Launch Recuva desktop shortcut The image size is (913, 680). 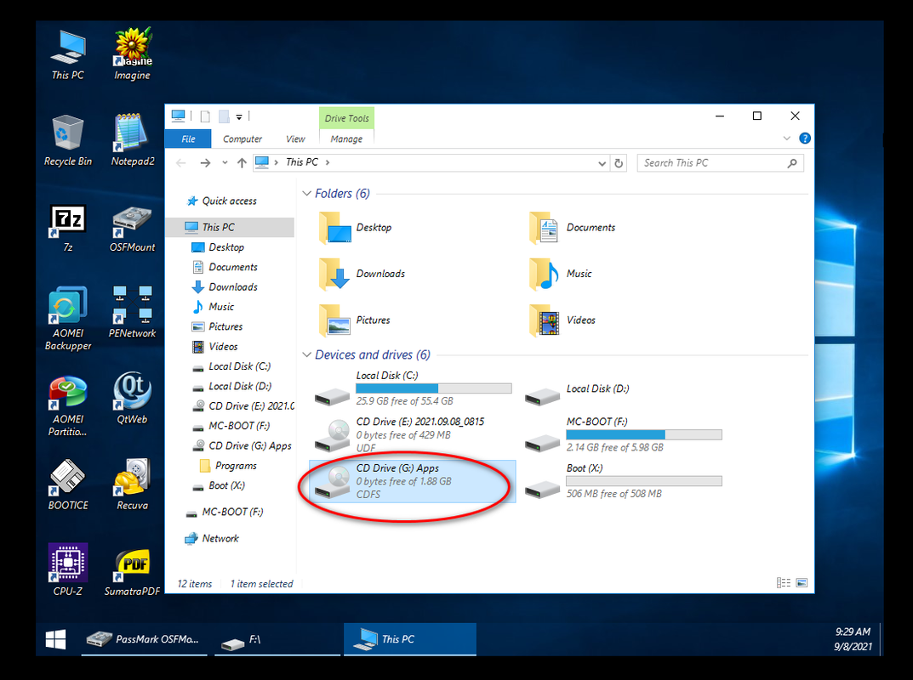pos(132,485)
